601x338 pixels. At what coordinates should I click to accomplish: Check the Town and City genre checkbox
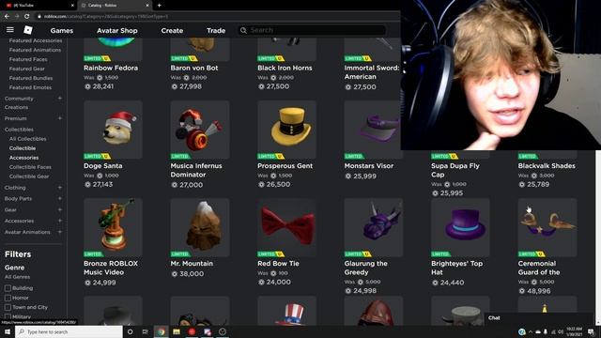coord(8,307)
